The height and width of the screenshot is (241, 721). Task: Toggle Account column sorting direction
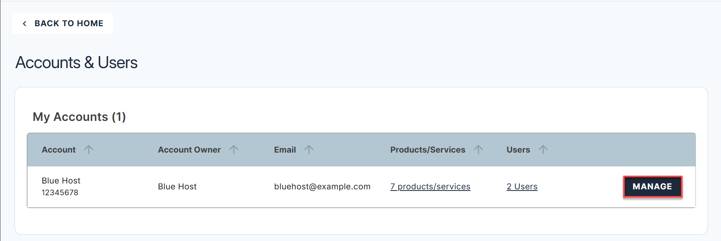(x=90, y=149)
